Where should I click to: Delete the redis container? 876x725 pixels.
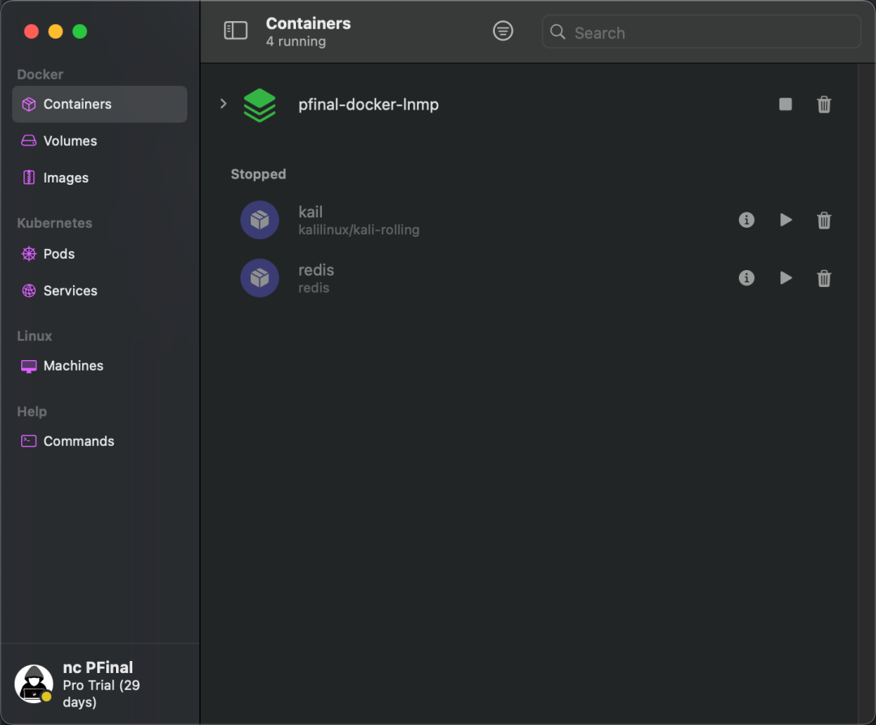pyautogui.click(x=824, y=278)
